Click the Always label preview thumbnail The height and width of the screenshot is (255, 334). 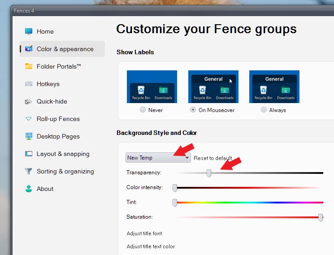click(x=274, y=86)
